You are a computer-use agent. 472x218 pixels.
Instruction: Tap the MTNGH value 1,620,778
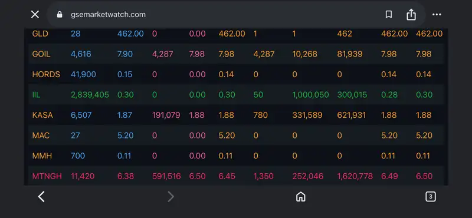tap(355, 176)
